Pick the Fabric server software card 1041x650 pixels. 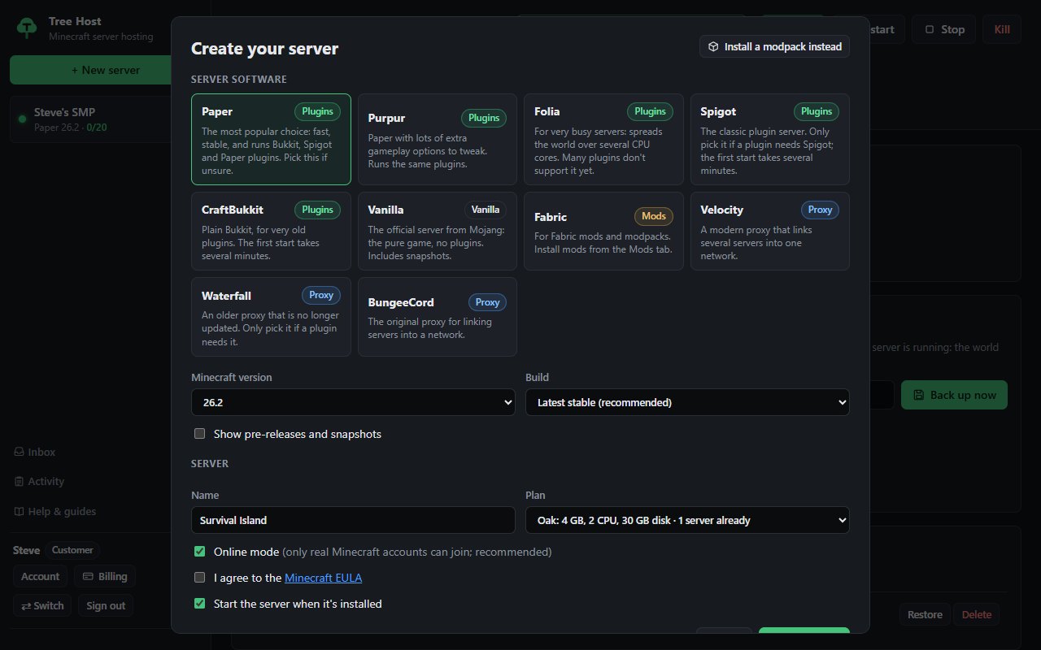point(603,231)
